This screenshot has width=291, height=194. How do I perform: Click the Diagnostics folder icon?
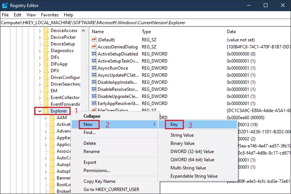46,51
